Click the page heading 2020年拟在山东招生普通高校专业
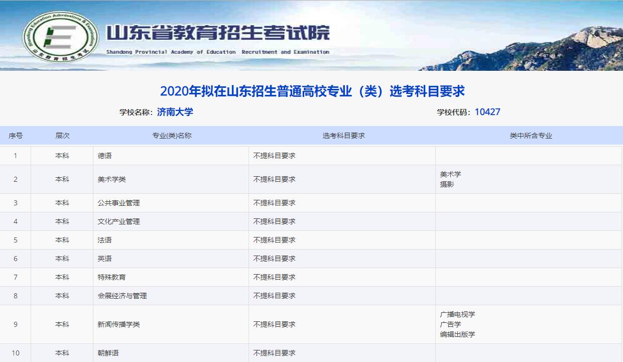 312,91
